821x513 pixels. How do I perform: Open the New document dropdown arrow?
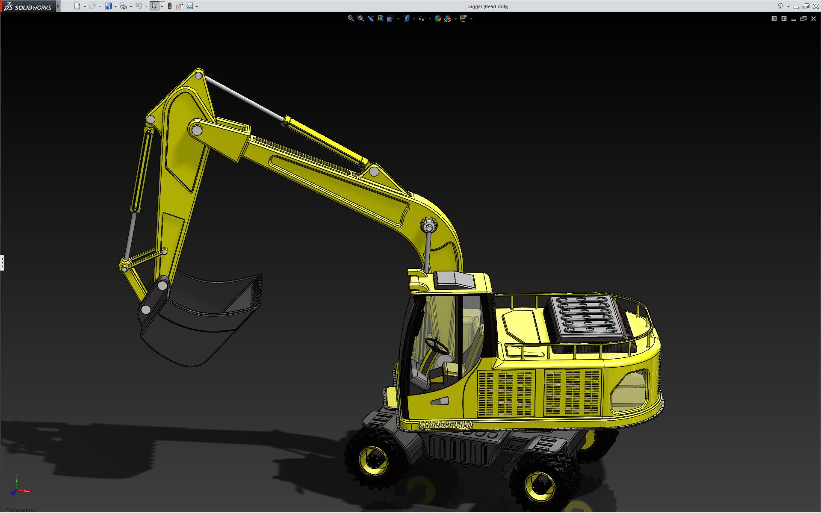(x=85, y=6)
